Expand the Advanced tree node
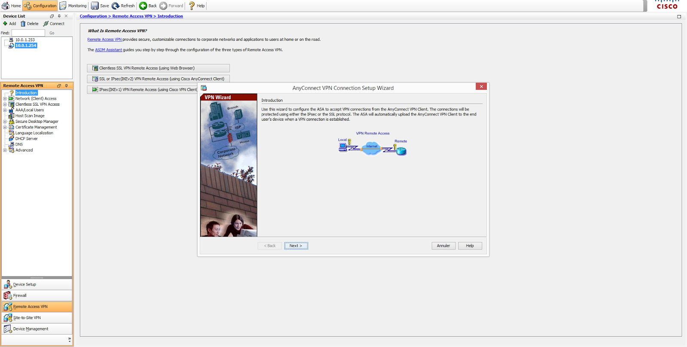Viewport: 687px width, 347px height. [x=5, y=150]
